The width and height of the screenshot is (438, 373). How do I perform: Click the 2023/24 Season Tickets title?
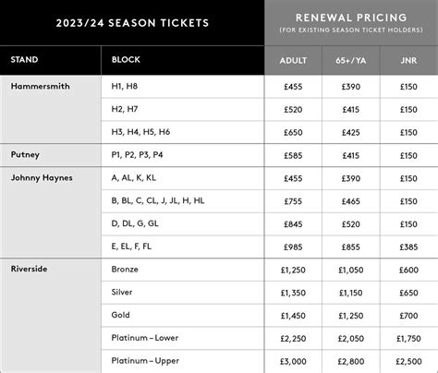132,23
